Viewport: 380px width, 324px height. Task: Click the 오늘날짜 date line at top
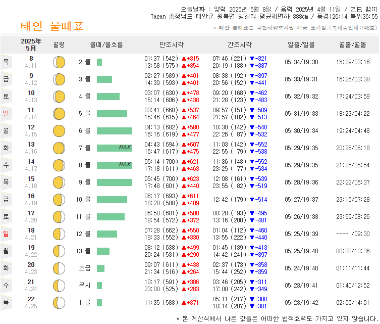pyautogui.click(x=279, y=10)
